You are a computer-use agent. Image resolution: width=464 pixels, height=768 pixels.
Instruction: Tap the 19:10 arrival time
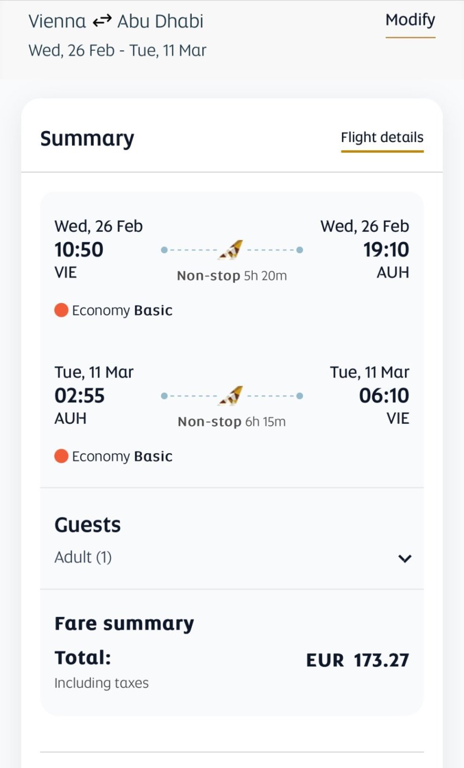386,249
